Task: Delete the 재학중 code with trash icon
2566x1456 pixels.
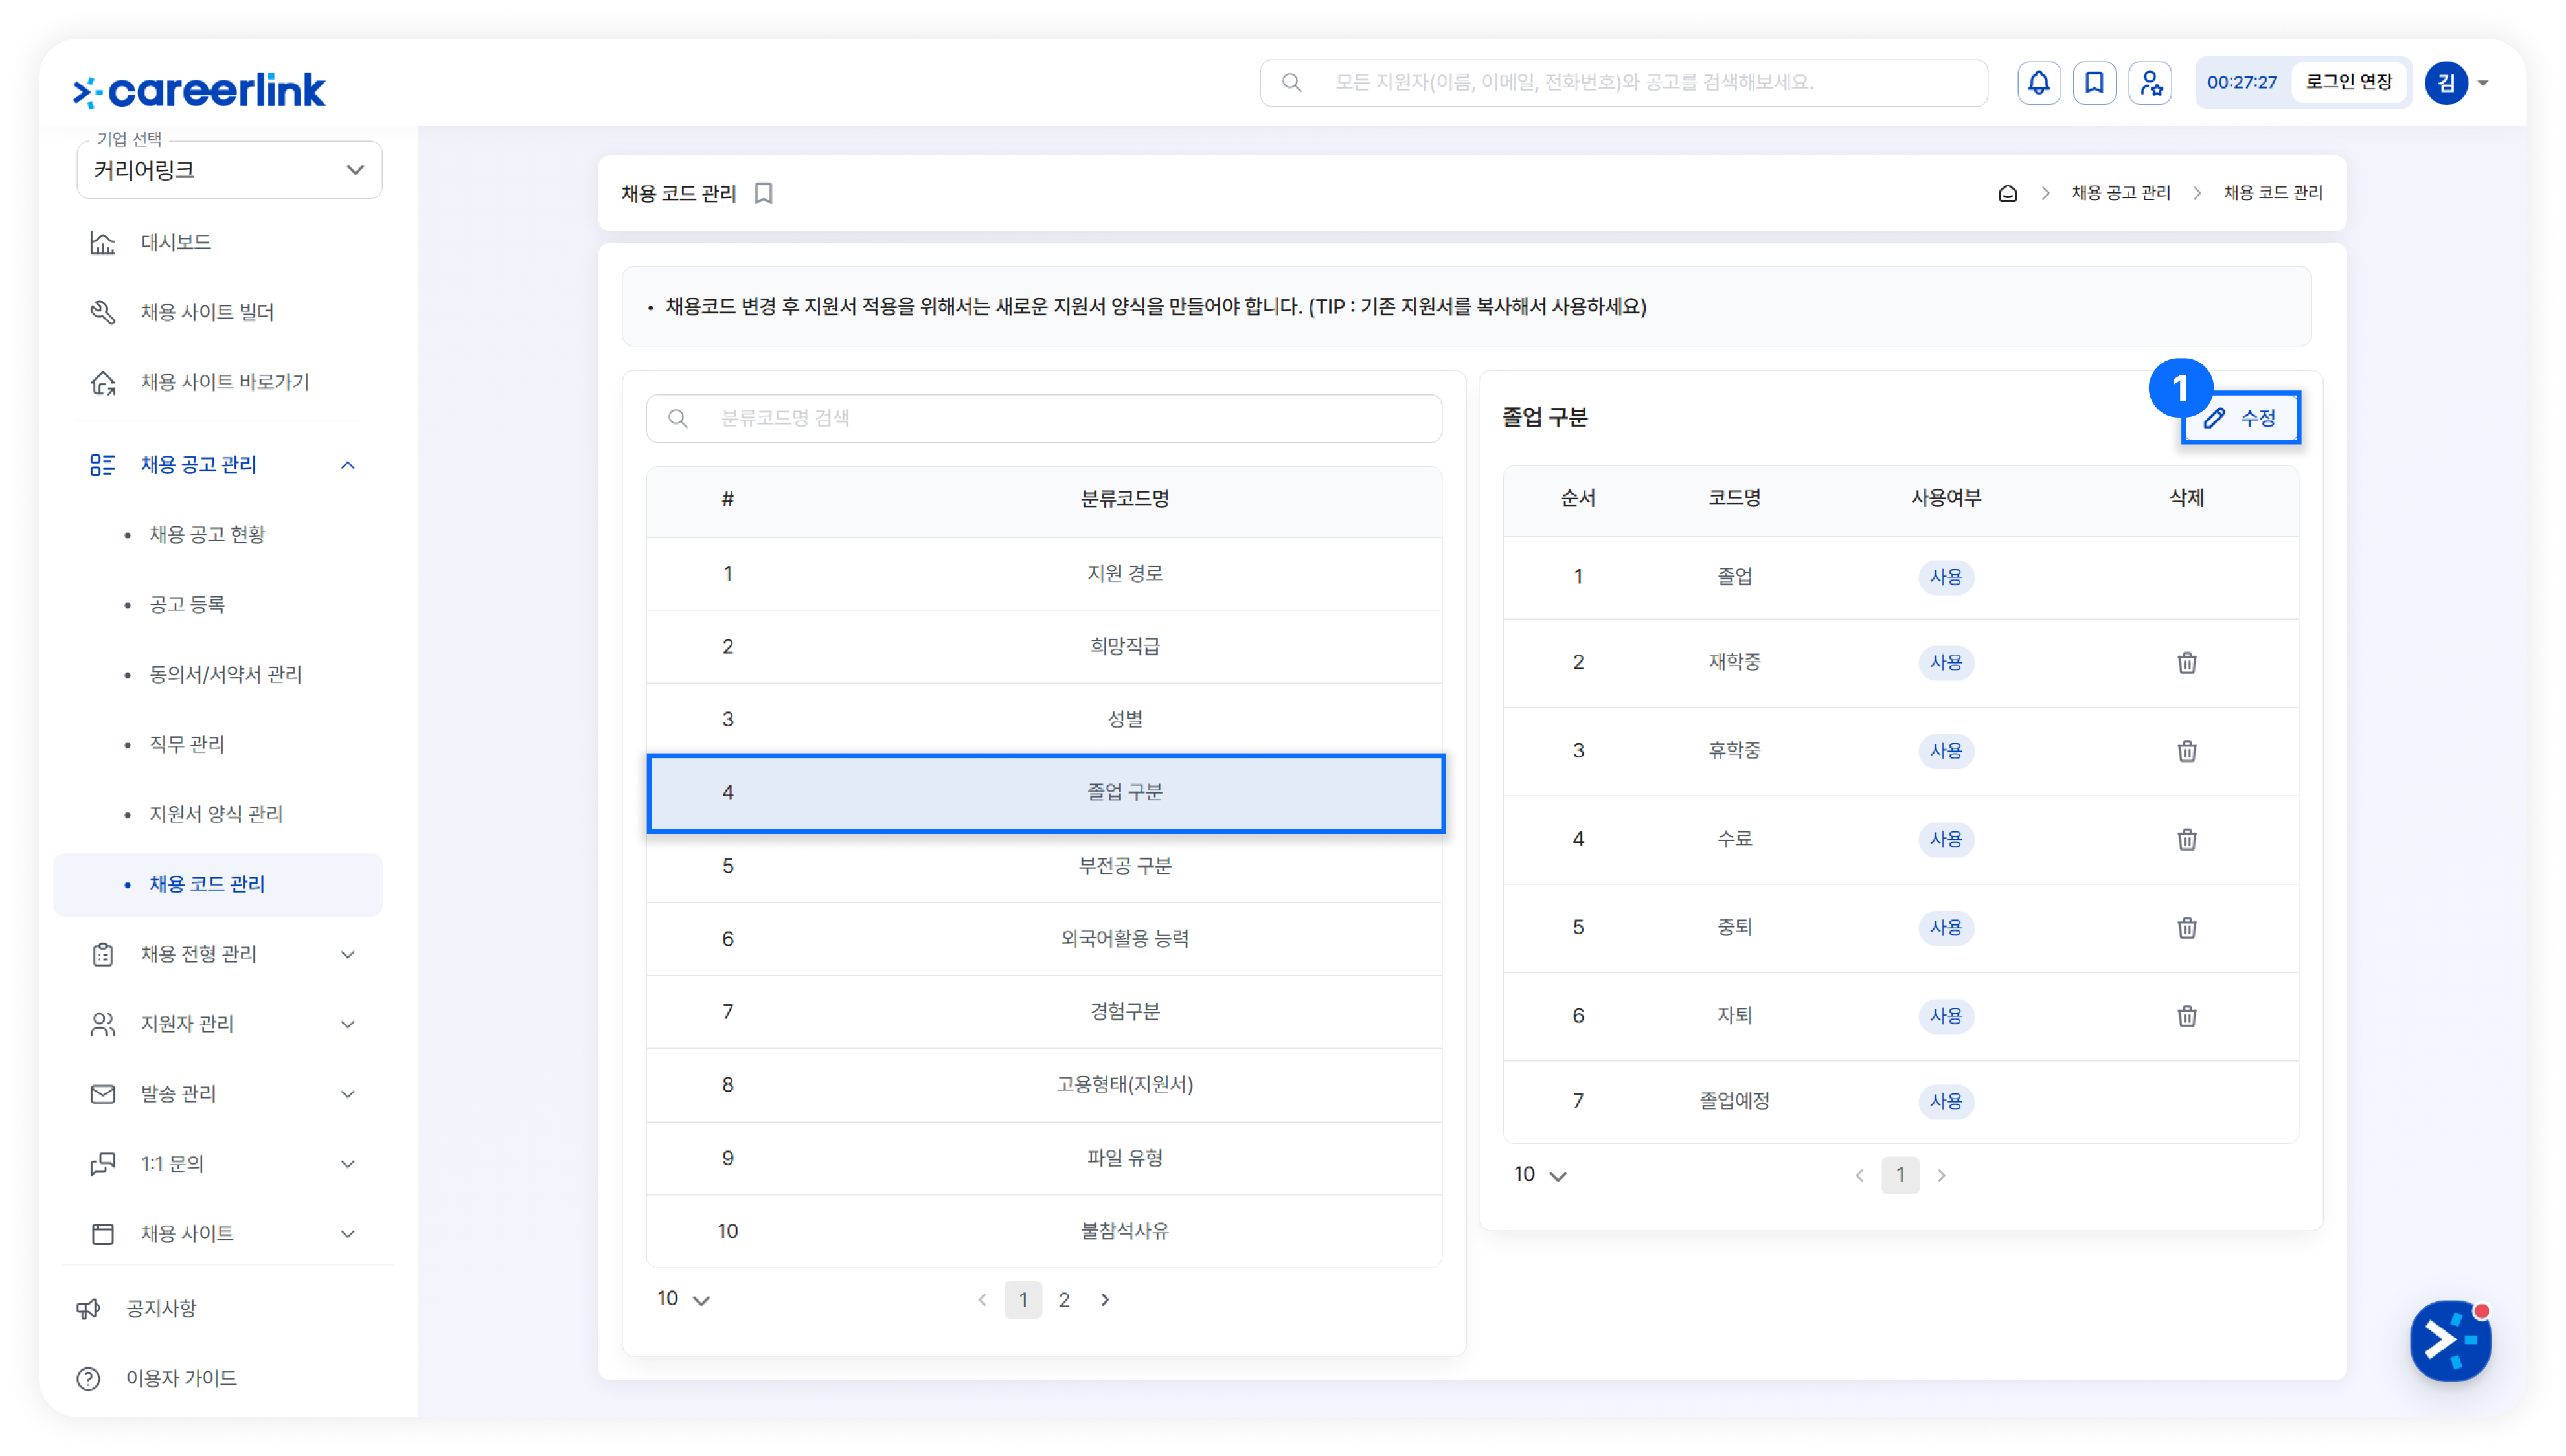Action: coord(2186,663)
